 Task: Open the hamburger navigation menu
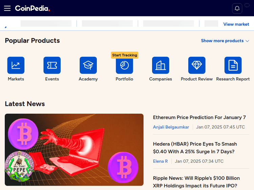[x=7, y=8]
